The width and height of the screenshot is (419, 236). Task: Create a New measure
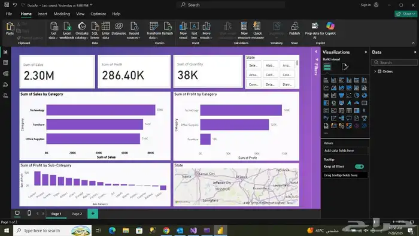[x=244, y=31]
